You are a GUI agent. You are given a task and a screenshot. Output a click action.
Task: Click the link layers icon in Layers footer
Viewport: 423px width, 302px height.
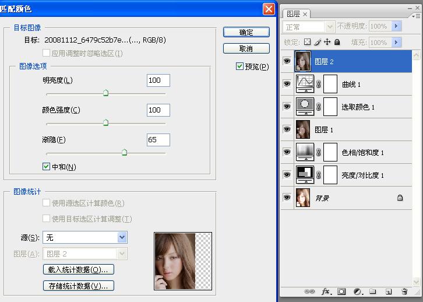tap(309, 292)
